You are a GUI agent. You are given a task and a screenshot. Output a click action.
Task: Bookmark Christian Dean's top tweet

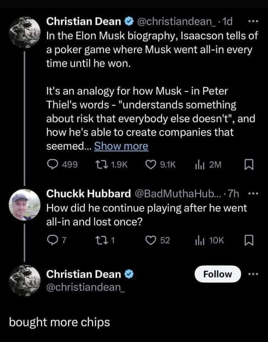click(x=249, y=165)
